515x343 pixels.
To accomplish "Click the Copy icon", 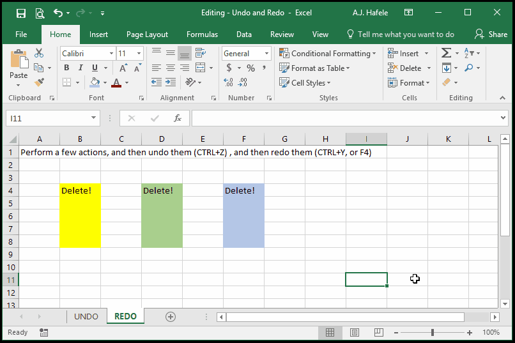I will pos(39,68).
